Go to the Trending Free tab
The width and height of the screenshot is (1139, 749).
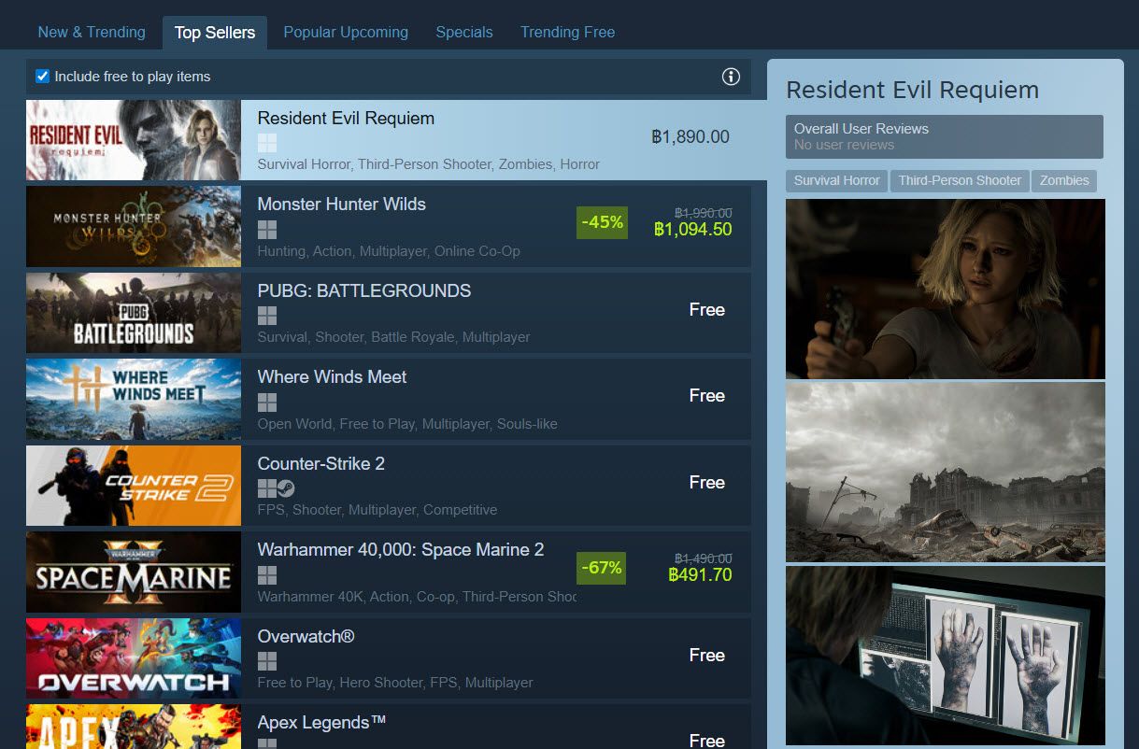[x=567, y=32]
